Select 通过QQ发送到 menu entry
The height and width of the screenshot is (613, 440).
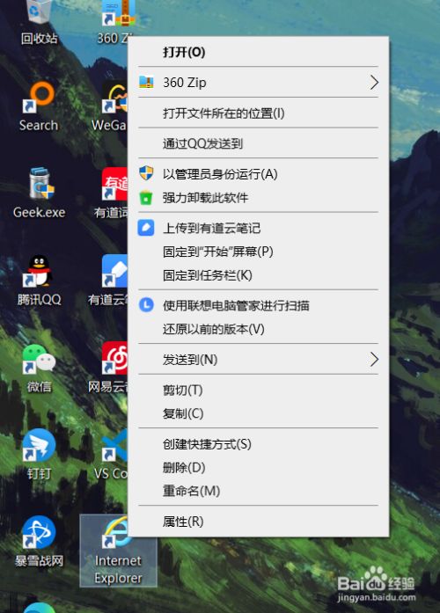(x=259, y=143)
